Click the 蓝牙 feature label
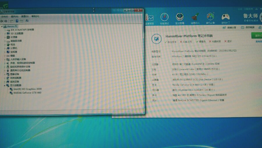 (229, 41)
